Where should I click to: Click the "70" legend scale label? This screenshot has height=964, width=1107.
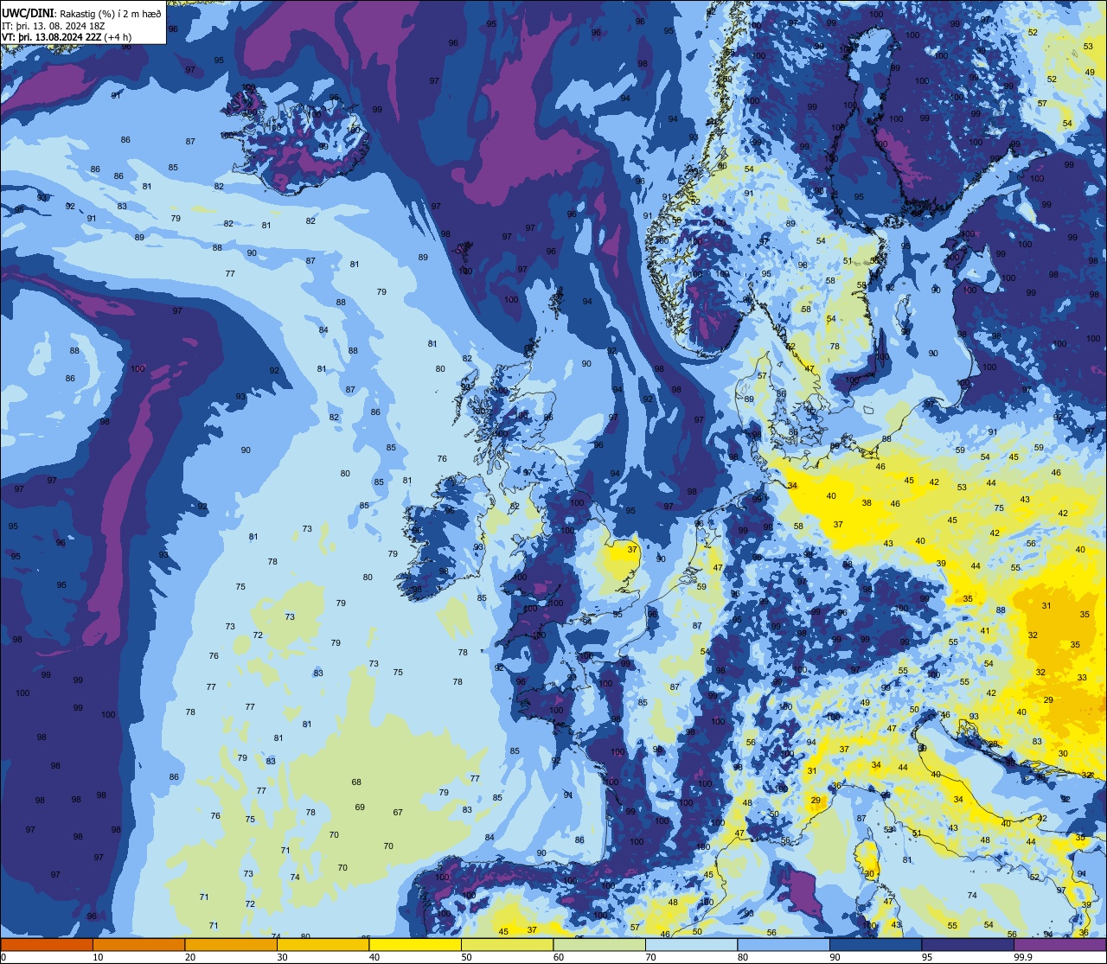[x=650, y=957]
